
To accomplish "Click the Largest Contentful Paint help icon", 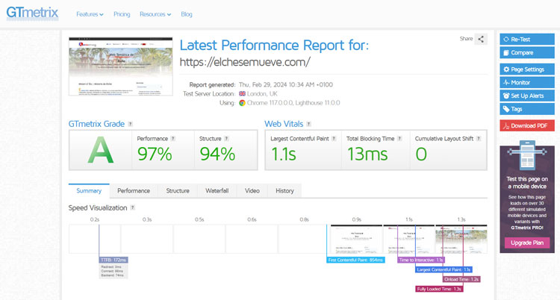I will pos(334,139).
